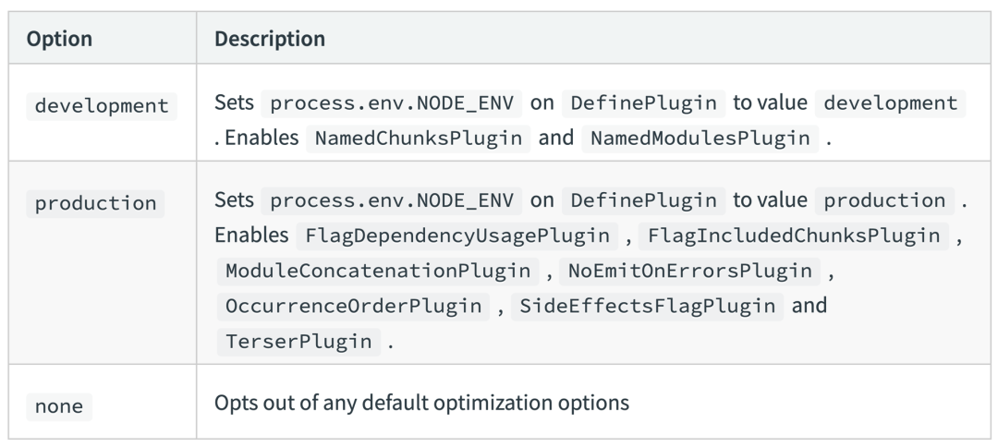This screenshot has width=998, height=447.
Task: Click the development value in the description text
Action: (x=890, y=104)
